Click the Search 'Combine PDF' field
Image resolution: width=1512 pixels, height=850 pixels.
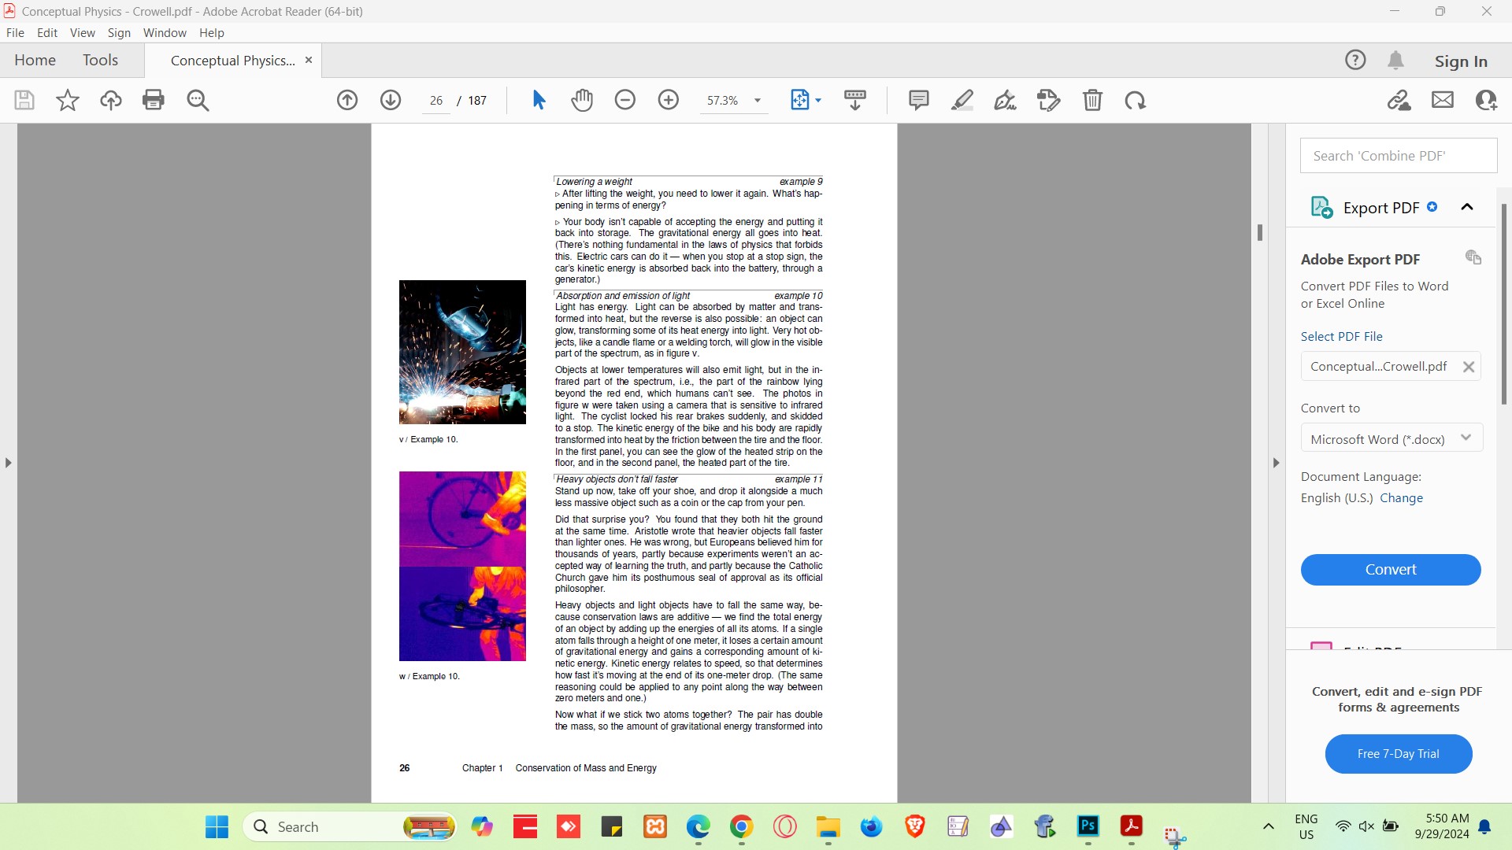[1398, 156]
